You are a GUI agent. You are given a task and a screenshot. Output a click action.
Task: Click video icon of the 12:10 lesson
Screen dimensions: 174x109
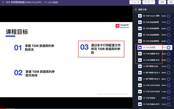pyautogui.click(x=140, y=104)
